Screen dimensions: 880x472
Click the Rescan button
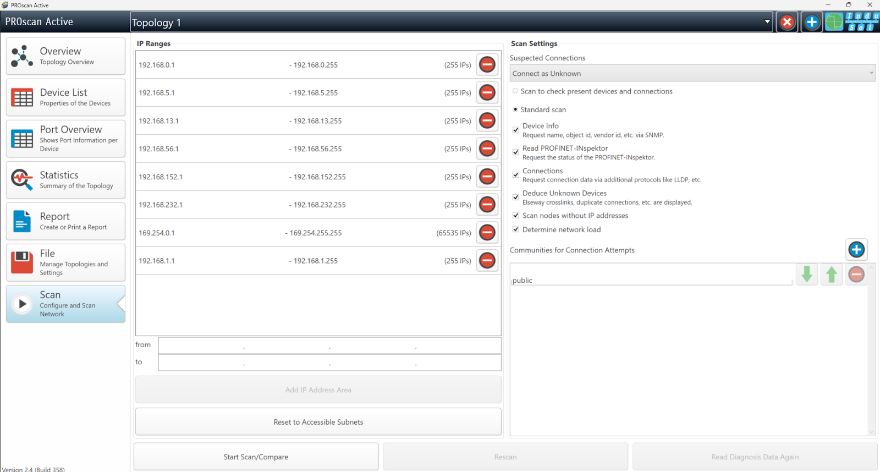click(505, 457)
